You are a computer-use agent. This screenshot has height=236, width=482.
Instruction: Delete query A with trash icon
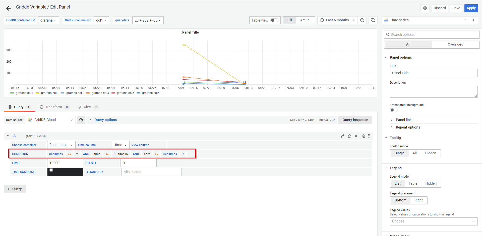click(364, 136)
